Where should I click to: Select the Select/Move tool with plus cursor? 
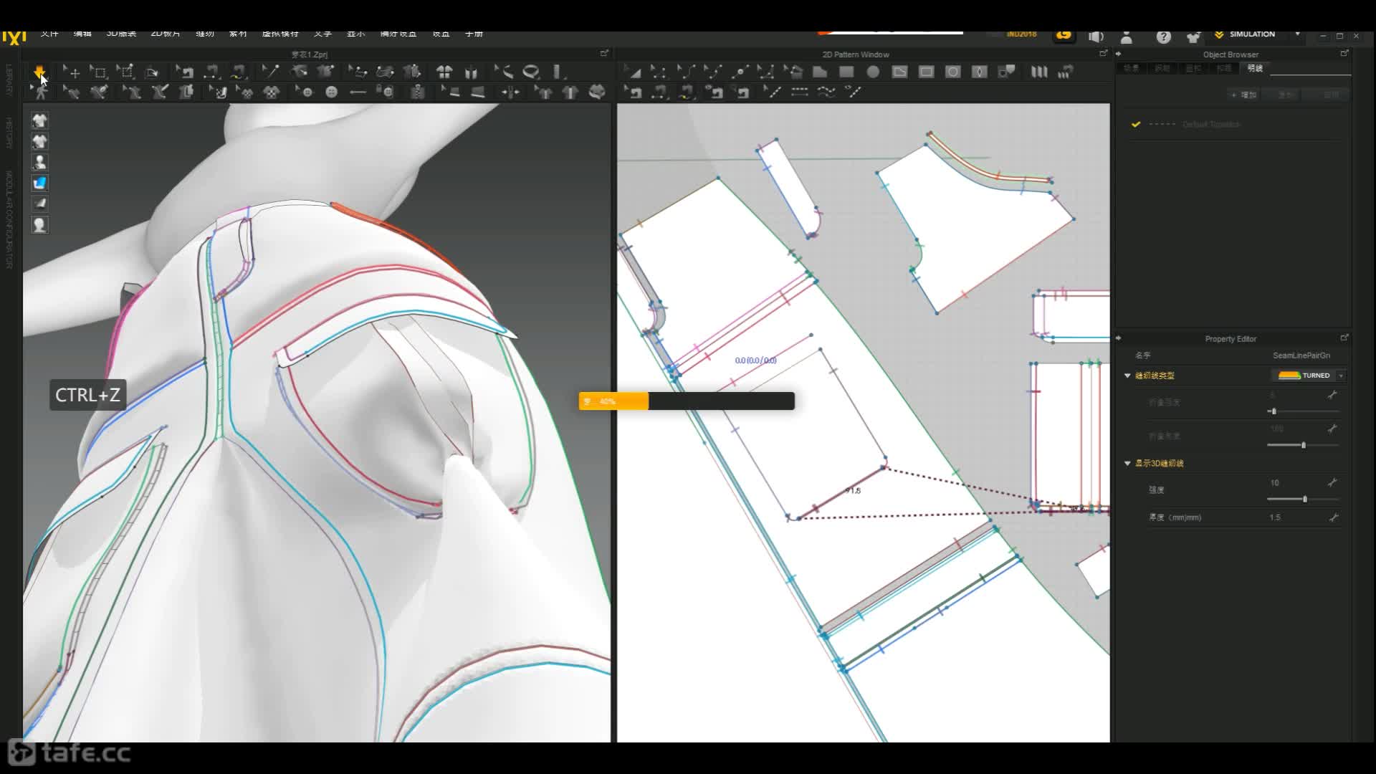tap(71, 72)
